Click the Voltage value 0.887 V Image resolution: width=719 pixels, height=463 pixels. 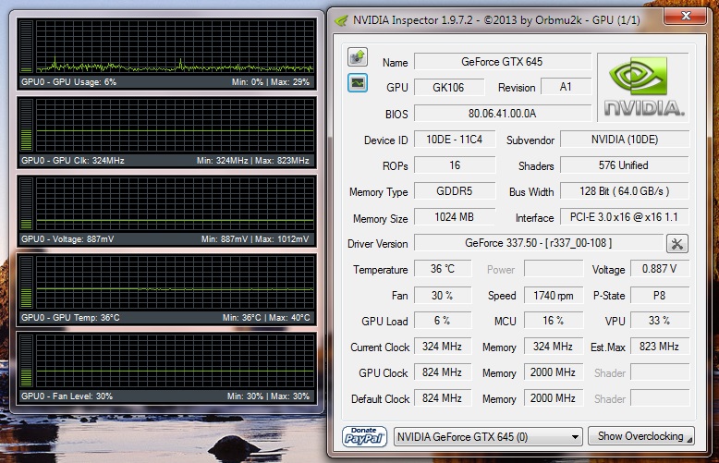pos(660,269)
